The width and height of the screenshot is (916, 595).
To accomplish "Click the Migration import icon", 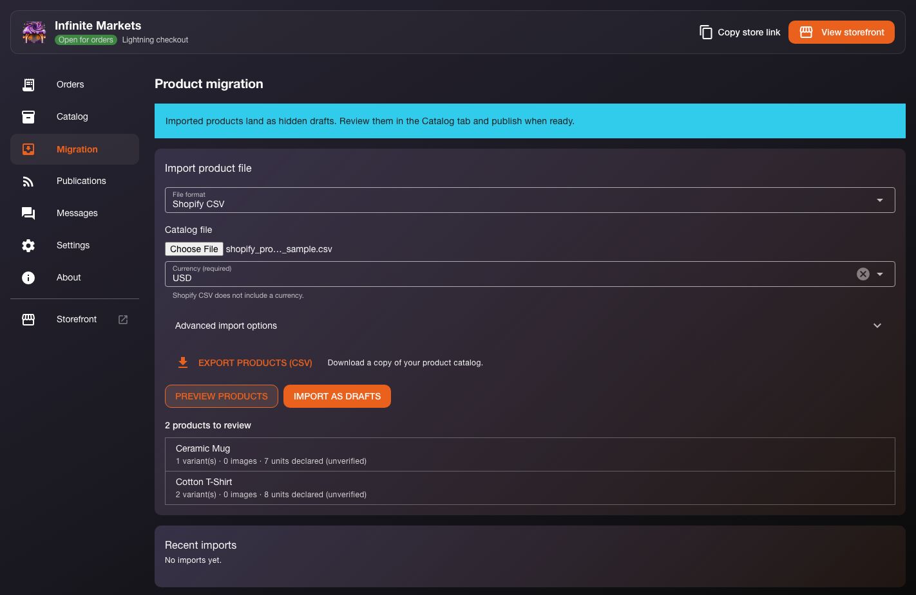I will 28,149.
